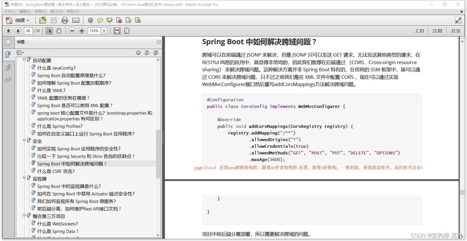The height and width of the screenshot is (241, 467).
Task: Select the Hand pan tool
Action: pyautogui.click(x=59, y=31)
